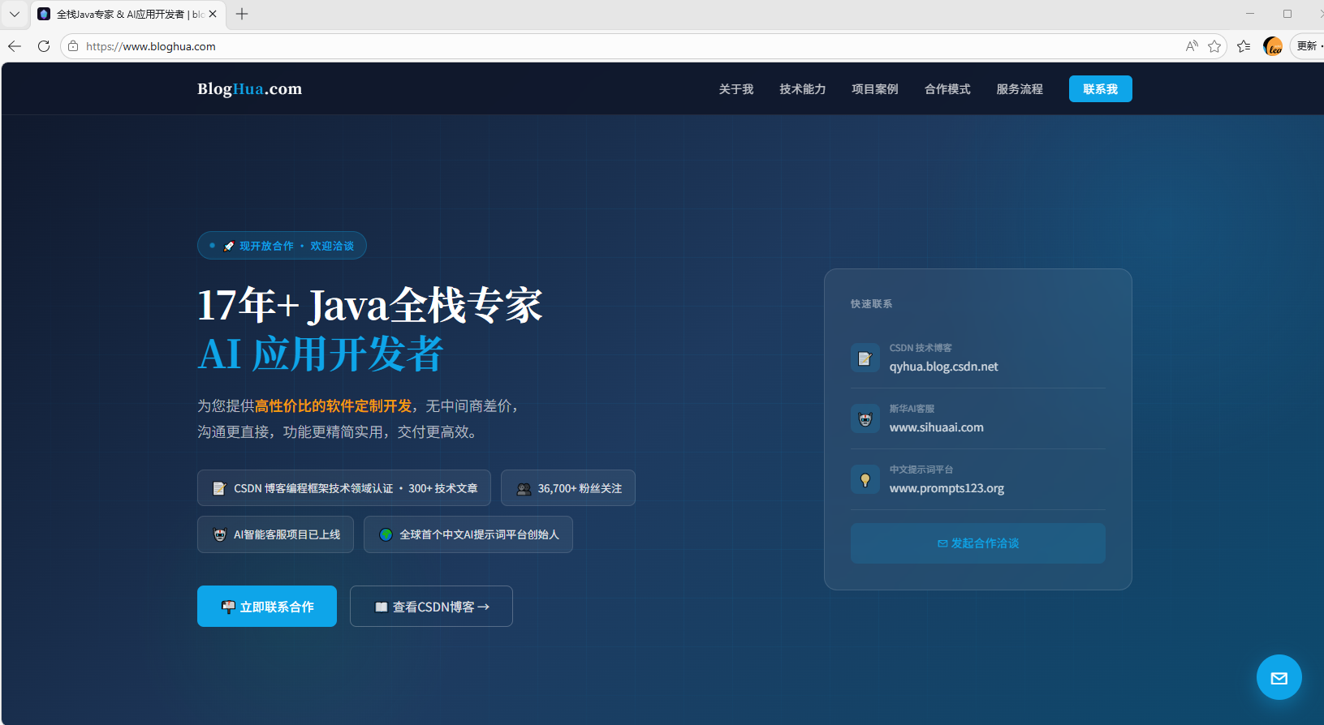Open 服务流程 navigation item

click(1020, 89)
